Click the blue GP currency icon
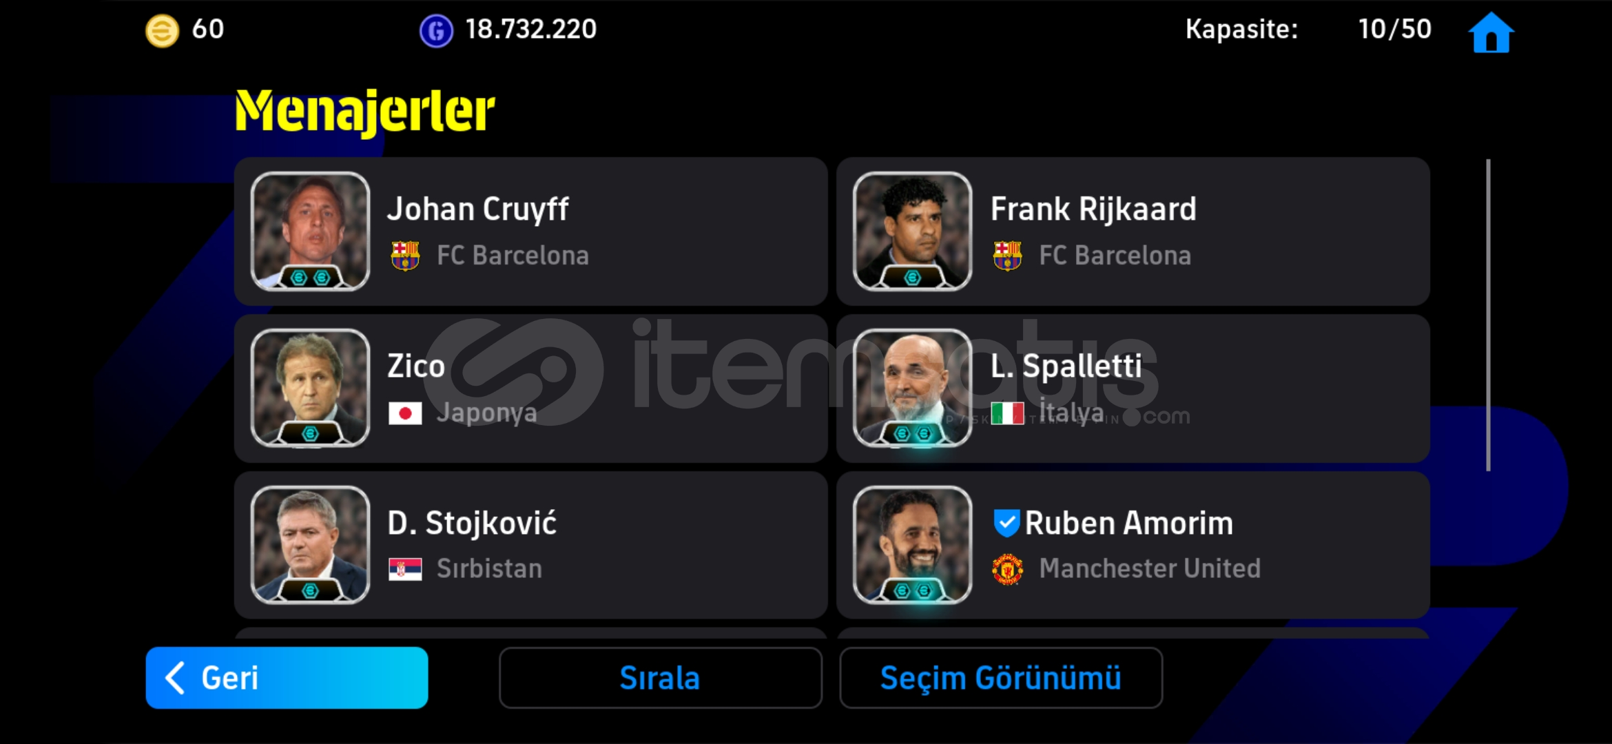1612x744 pixels. coord(436,31)
